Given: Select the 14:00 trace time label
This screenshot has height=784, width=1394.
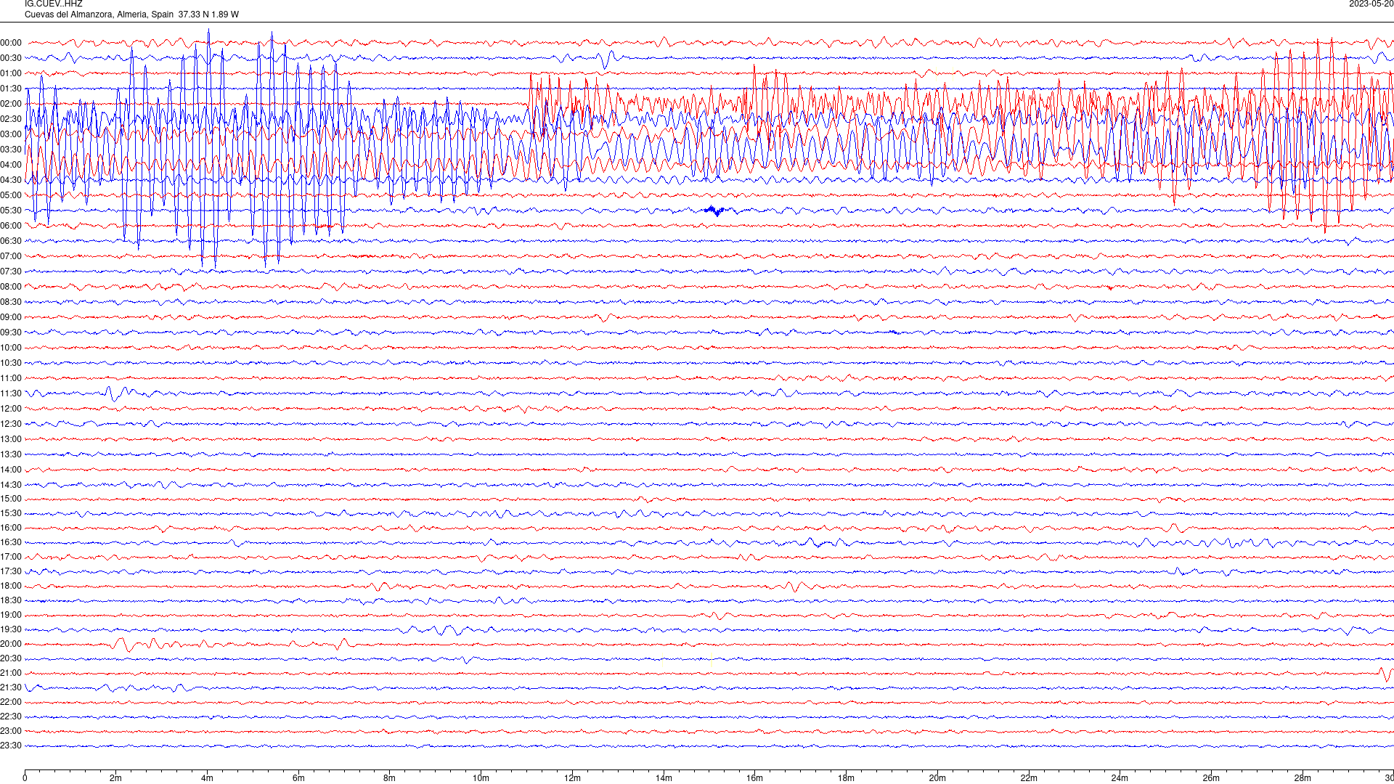Looking at the screenshot, I should pyautogui.click(x=11, y=470).
